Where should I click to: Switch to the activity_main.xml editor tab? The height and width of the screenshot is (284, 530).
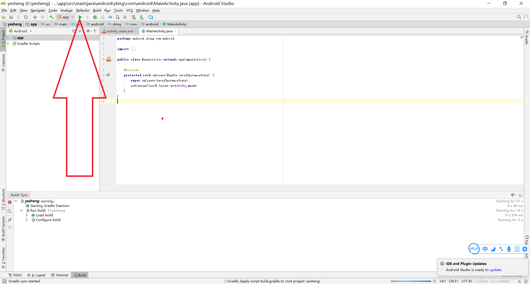(120, 31)
